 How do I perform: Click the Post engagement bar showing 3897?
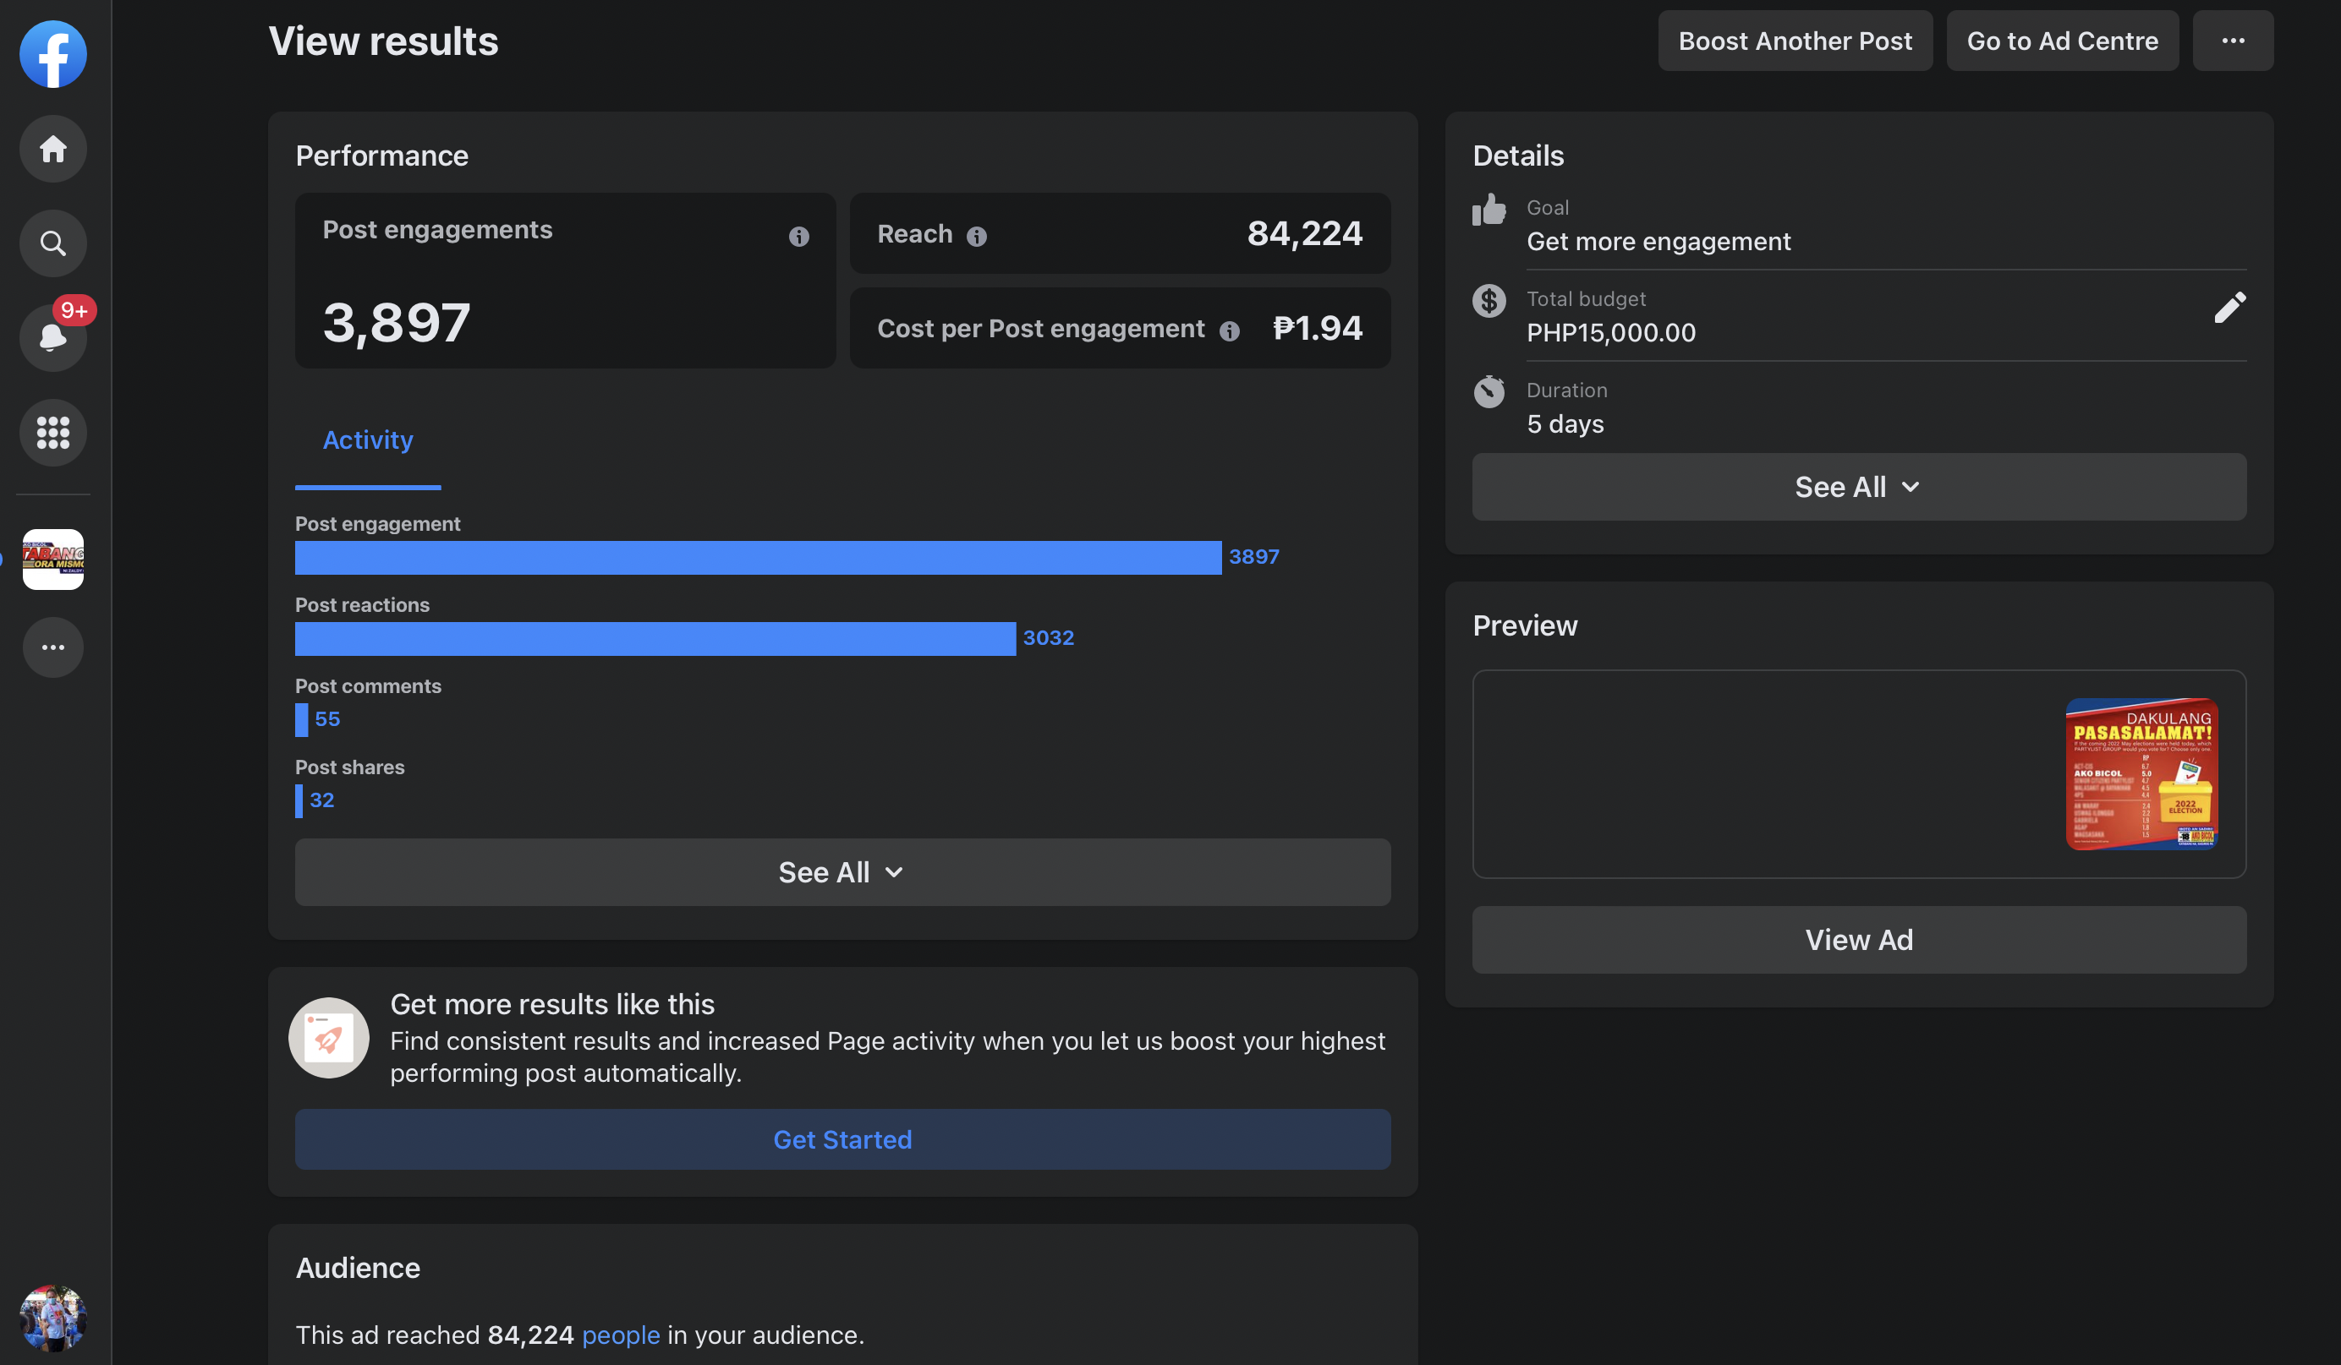pos(758,558)
